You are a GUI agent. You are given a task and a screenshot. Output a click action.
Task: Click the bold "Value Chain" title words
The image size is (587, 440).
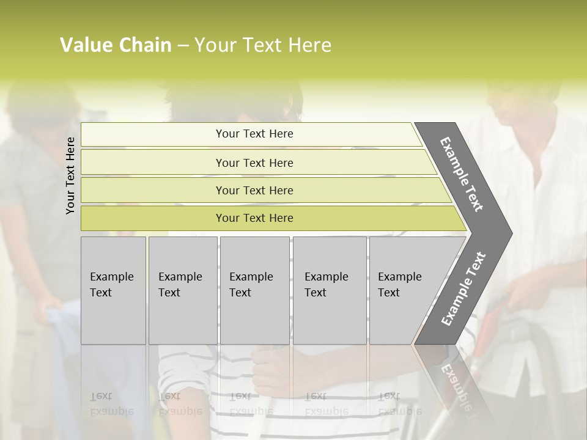116,45
